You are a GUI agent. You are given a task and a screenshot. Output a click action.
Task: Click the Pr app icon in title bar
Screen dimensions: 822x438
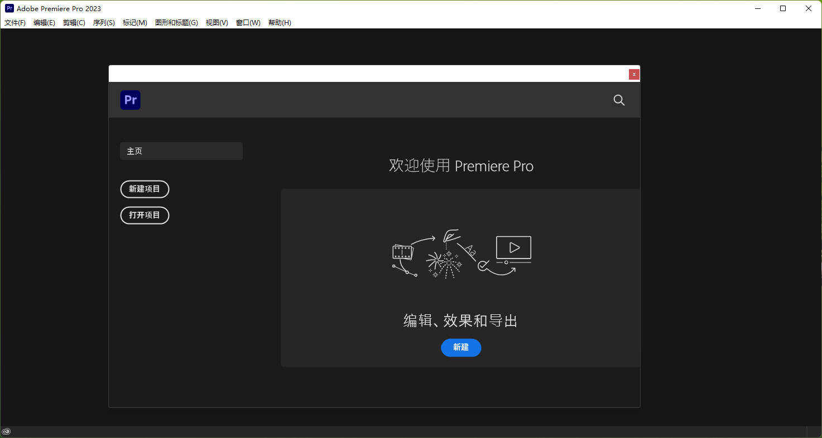tap(9, 8)
